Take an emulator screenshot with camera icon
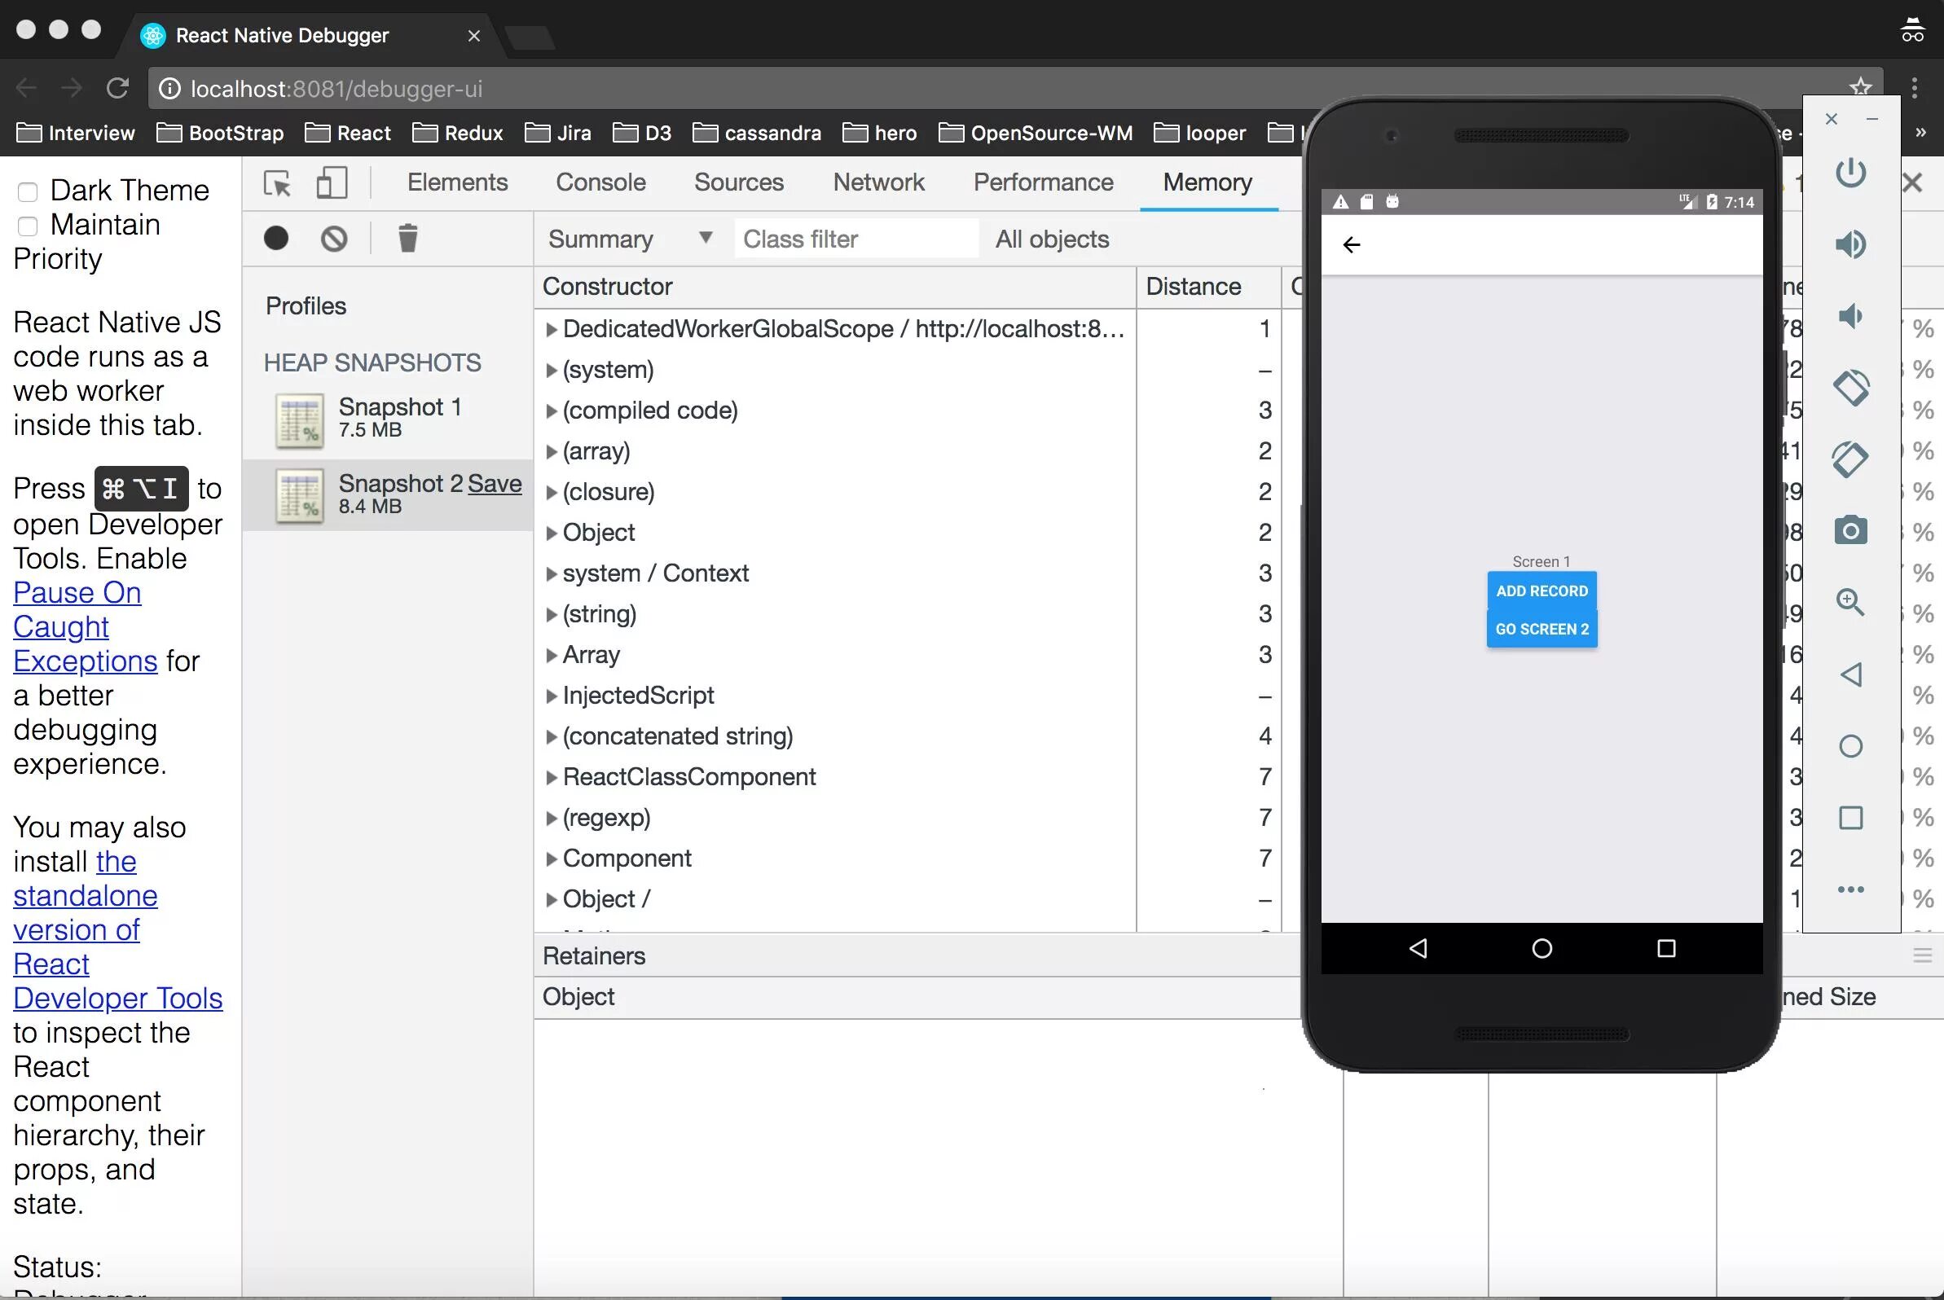The height and width of the screenshot is (1300, 1944). click(x=1850, y=530)
